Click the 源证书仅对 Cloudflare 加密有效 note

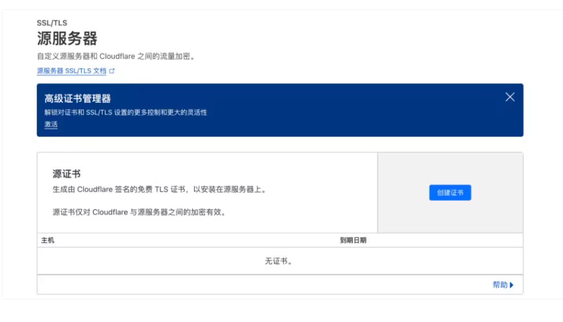click(x=139, y=212)
